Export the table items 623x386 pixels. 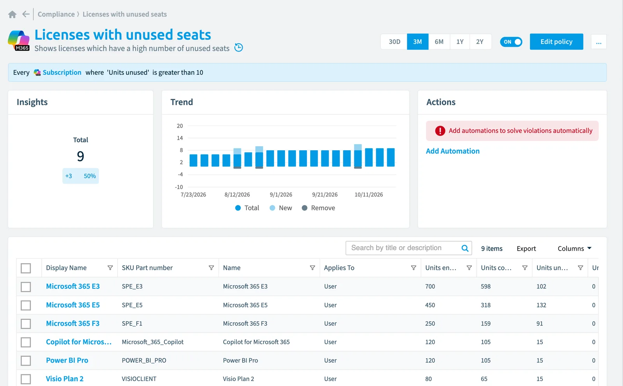[x=526, y=249]
